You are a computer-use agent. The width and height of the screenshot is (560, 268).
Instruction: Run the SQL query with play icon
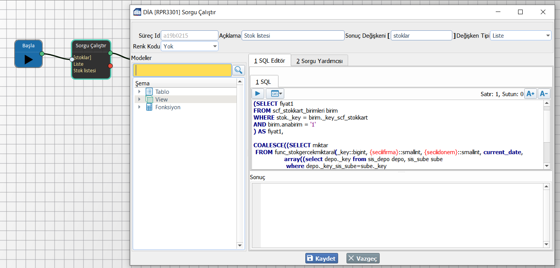pos(258,93)
